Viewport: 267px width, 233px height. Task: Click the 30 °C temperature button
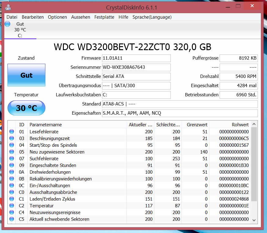(26, 108)
